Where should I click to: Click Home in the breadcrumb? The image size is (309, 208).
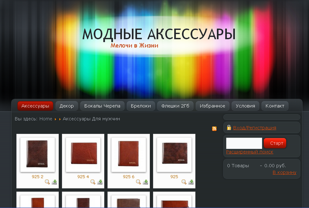click(x=46, y=119)
